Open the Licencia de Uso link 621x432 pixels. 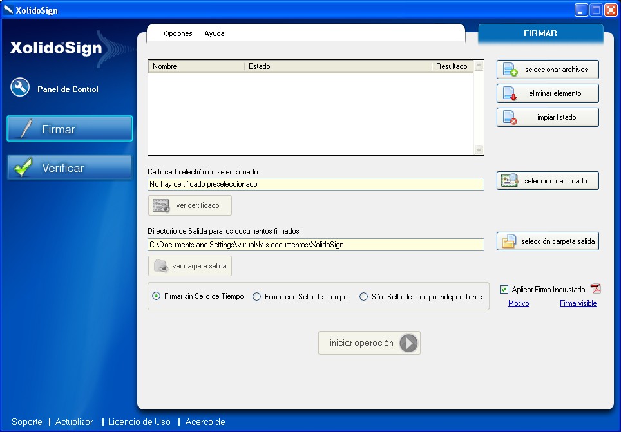[x=139, y=422]
